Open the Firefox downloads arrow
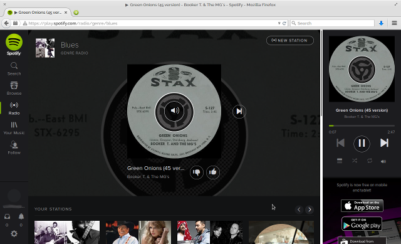The height and width of the screenshot is (244, 401). 381,23
